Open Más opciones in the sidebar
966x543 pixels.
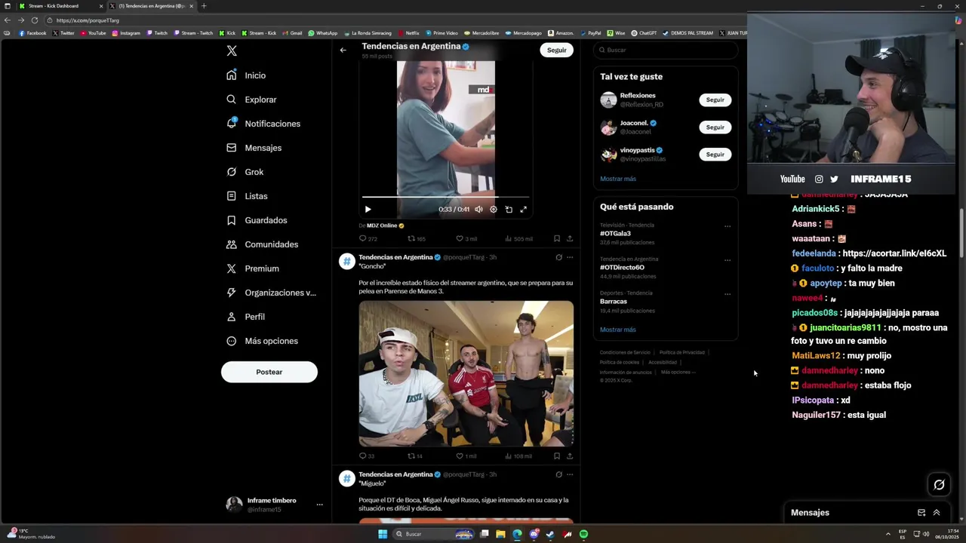pyautogui.click(x=263, y=341)
